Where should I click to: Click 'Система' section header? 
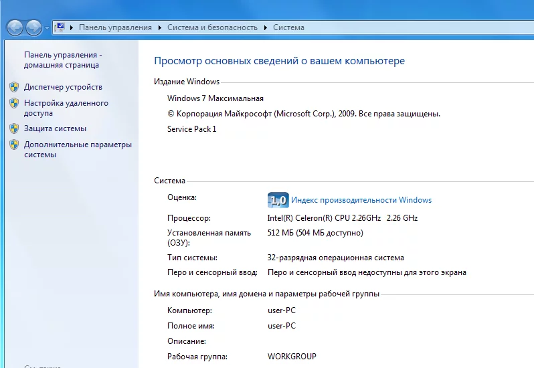coord(169,181)
